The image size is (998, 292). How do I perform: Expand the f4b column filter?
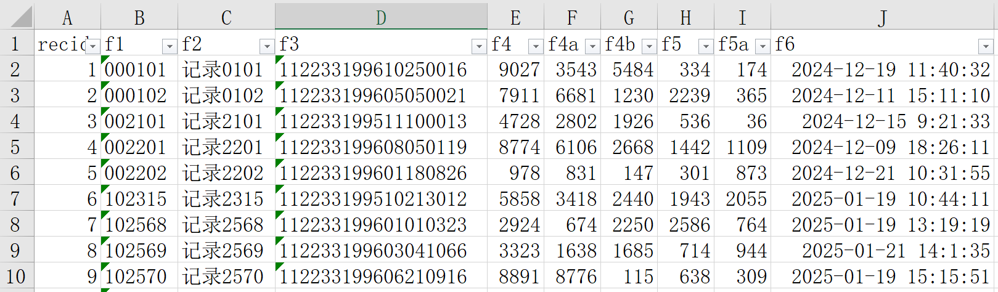(649, 46)
